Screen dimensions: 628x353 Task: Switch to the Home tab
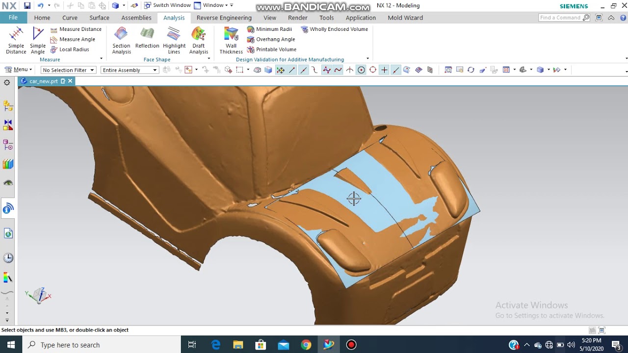coord(42,18)
